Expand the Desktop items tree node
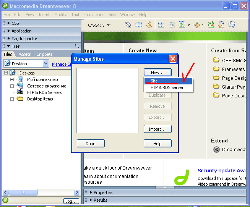 tap(12, 99)
